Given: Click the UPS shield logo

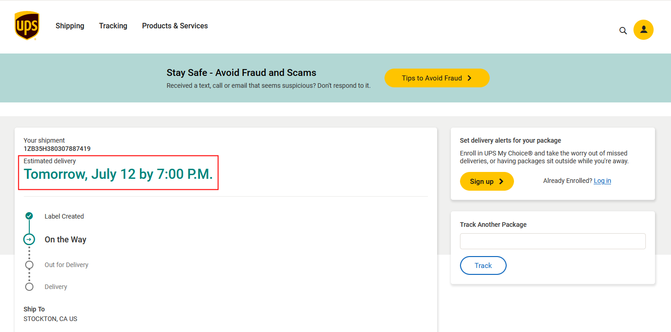Looking at the screenshot, I should 27,26.
